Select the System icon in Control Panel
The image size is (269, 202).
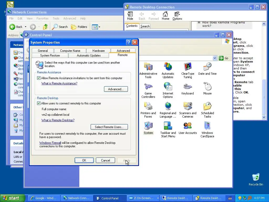[148, 128]
